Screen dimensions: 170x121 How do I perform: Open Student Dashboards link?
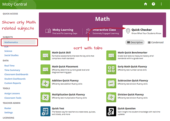(x=15, y=79)
